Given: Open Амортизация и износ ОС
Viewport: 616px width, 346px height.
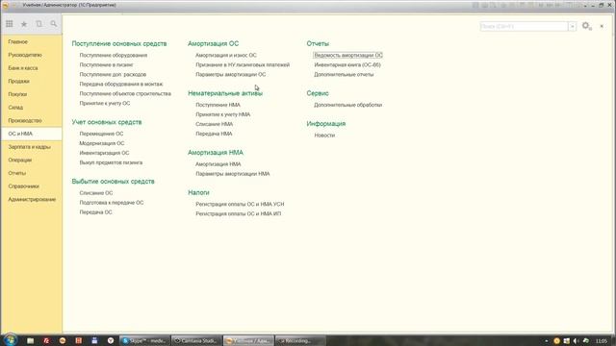Looking at the screenshot, I should (x=226, y=56).
